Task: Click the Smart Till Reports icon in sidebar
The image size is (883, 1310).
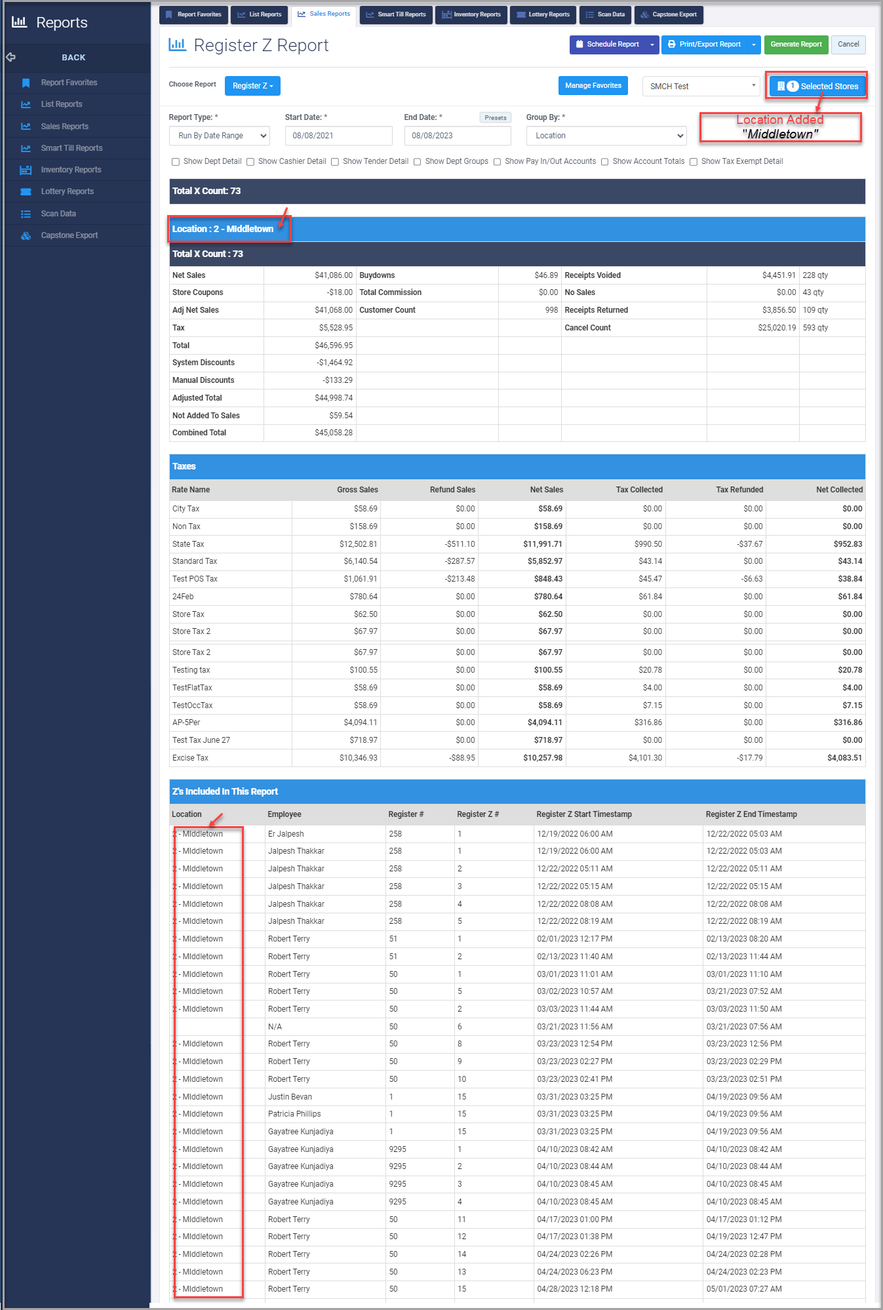Action: click(26, 148)
